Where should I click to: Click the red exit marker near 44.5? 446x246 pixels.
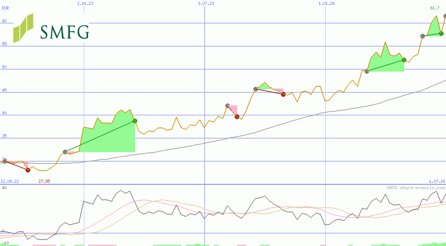[x=283, y=95]
